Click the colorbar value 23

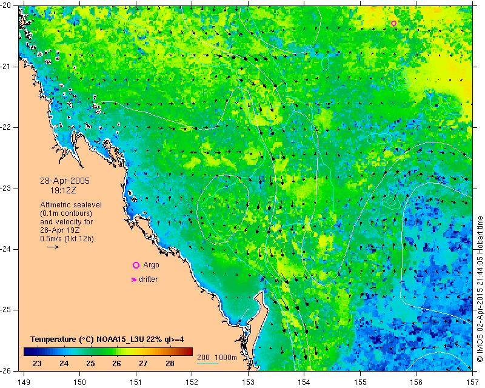(37, 363)
